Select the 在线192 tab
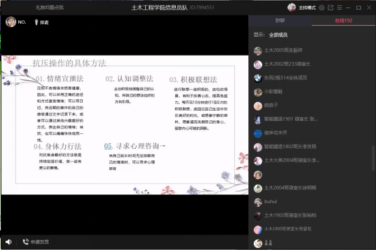Screen dimensions: 376x250 (343, 20)
